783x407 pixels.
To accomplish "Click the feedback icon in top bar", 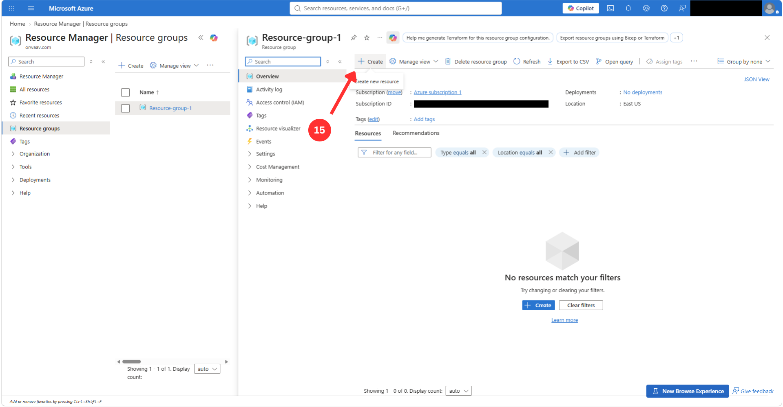I will 682,8.
